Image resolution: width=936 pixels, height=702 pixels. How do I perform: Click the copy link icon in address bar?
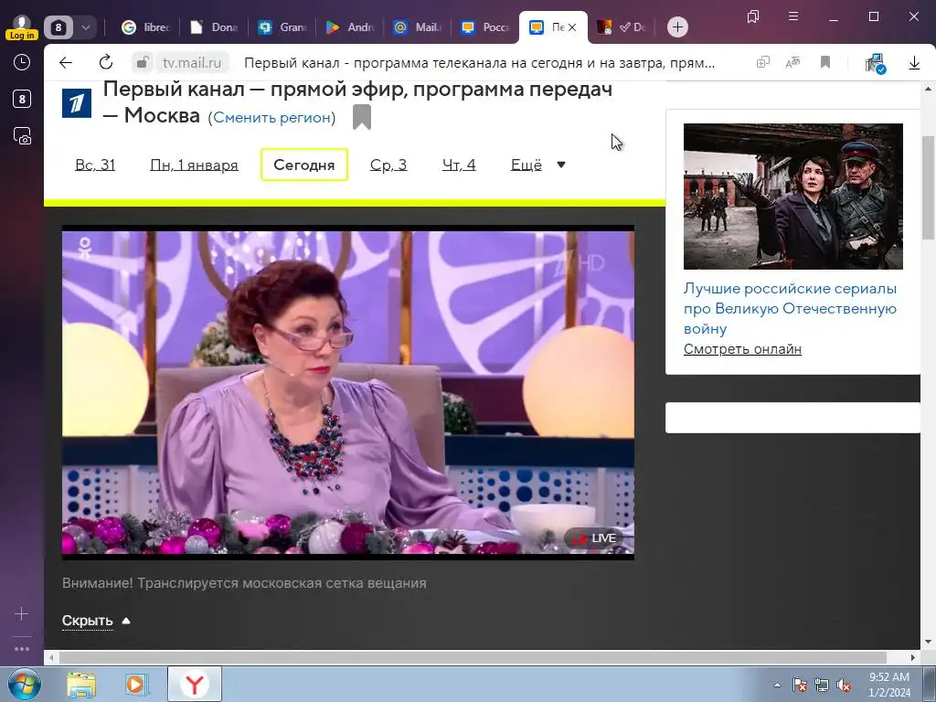(x=763, y=62)
